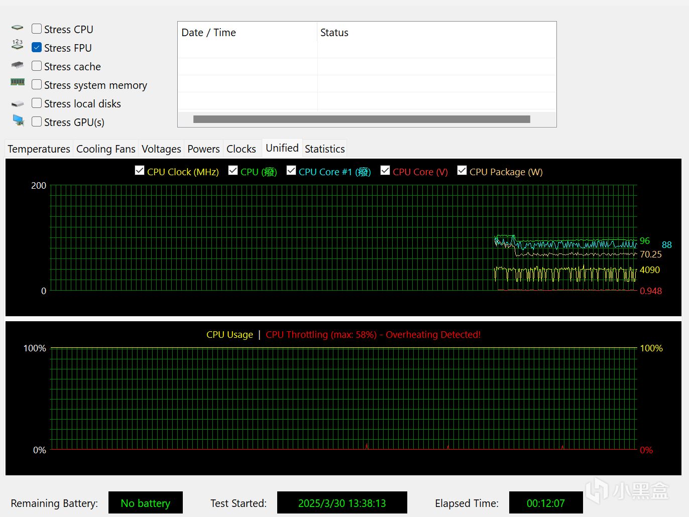The height and width of the screenshot is (517, 689).
Task: Click the 4090 CPU clock value
Action: click(650, 270)
